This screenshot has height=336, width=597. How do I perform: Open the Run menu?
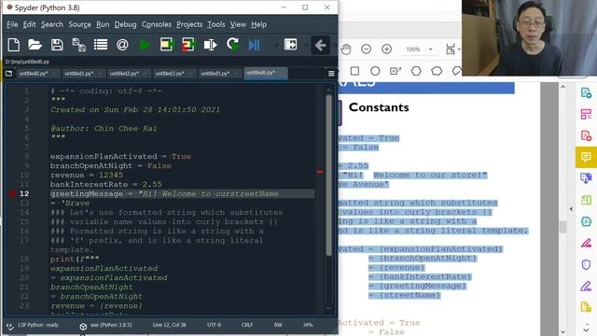[x=103, y=24]
